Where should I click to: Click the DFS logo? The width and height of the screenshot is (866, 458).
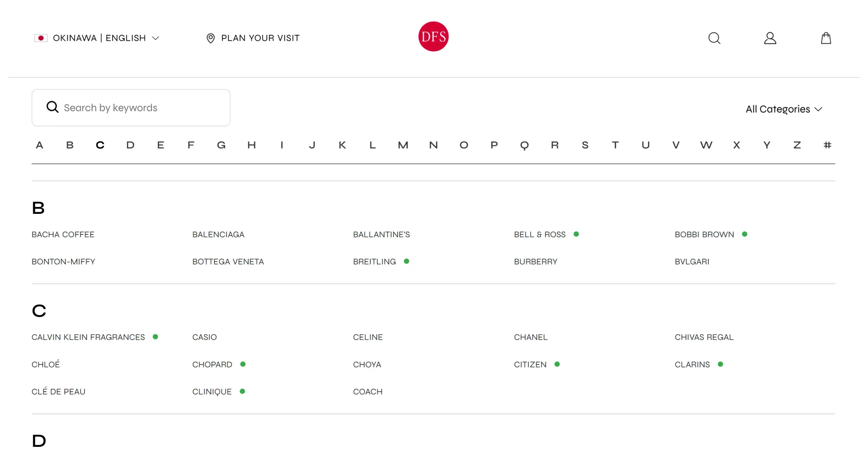[433, 36]
